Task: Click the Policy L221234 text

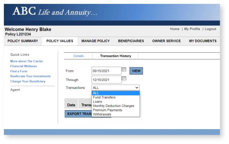Action: 18,34
